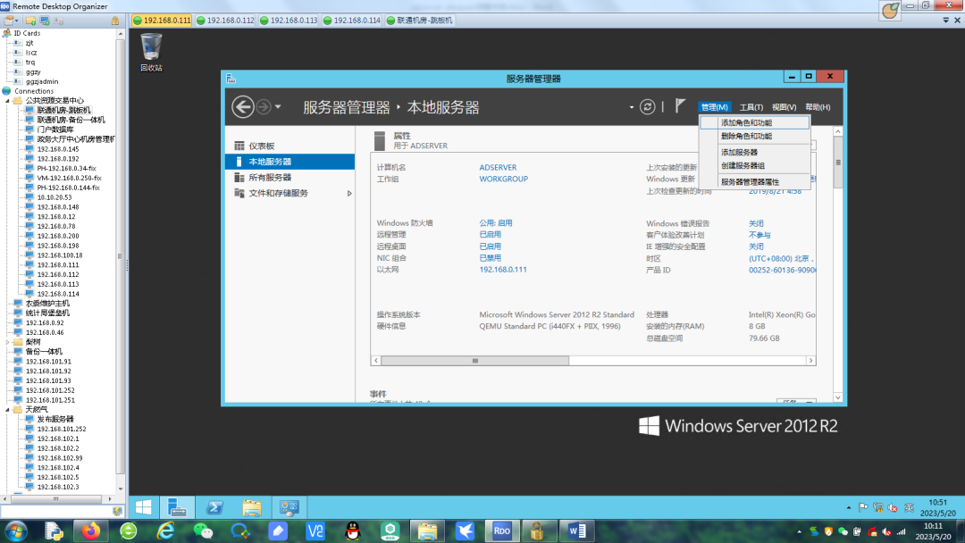This screenshot has height=543, width=965.
Task: Switch to the 联通机房-跳板机 session tab
Action: coord(420,21)
